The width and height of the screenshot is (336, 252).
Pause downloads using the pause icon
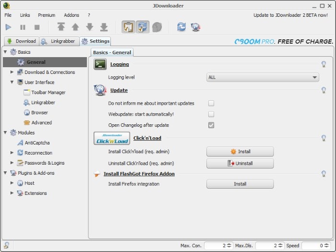pyautogui.click(x=23, y=27)
